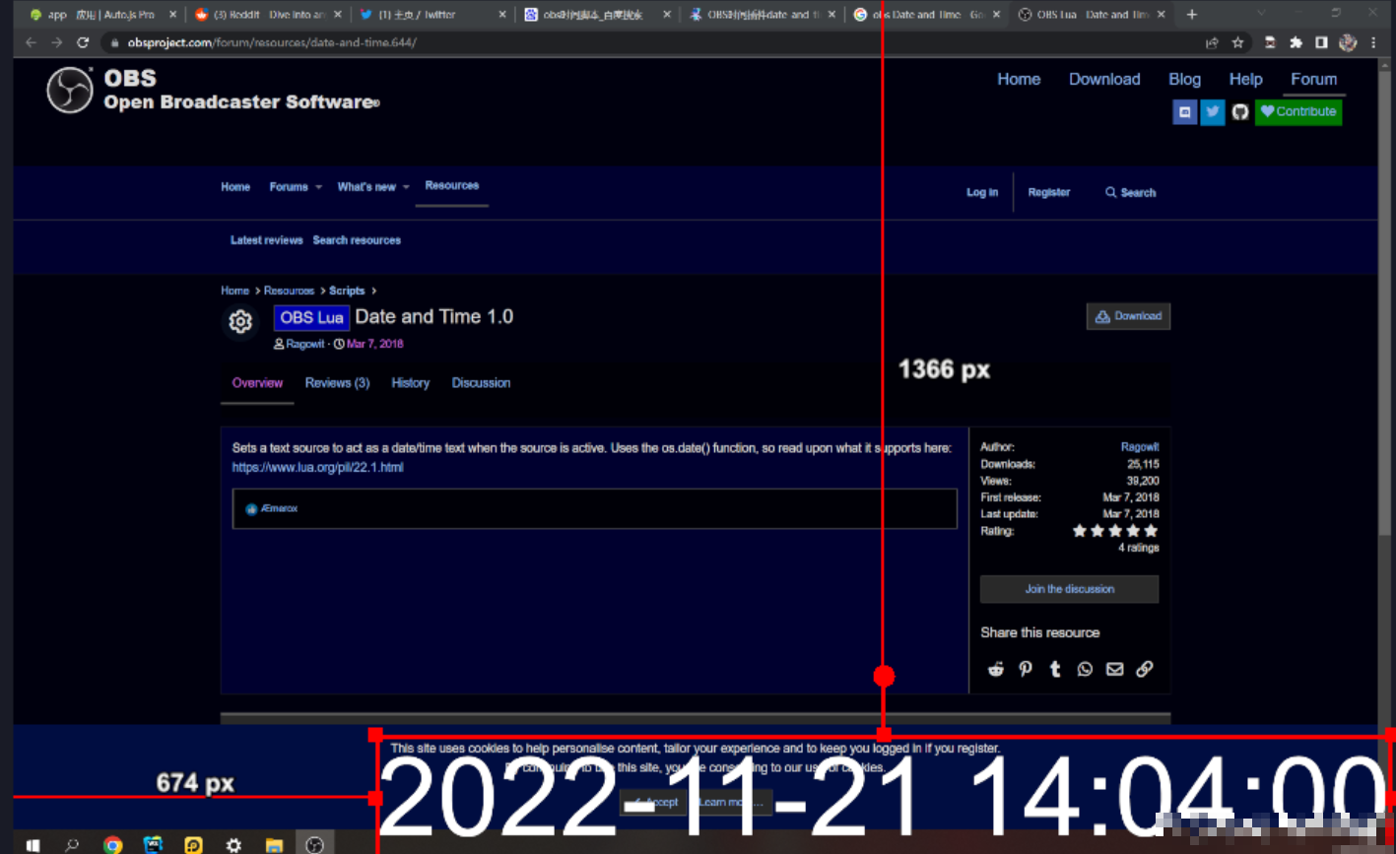Click Resources in the breadcrumb

coord(289,291)
